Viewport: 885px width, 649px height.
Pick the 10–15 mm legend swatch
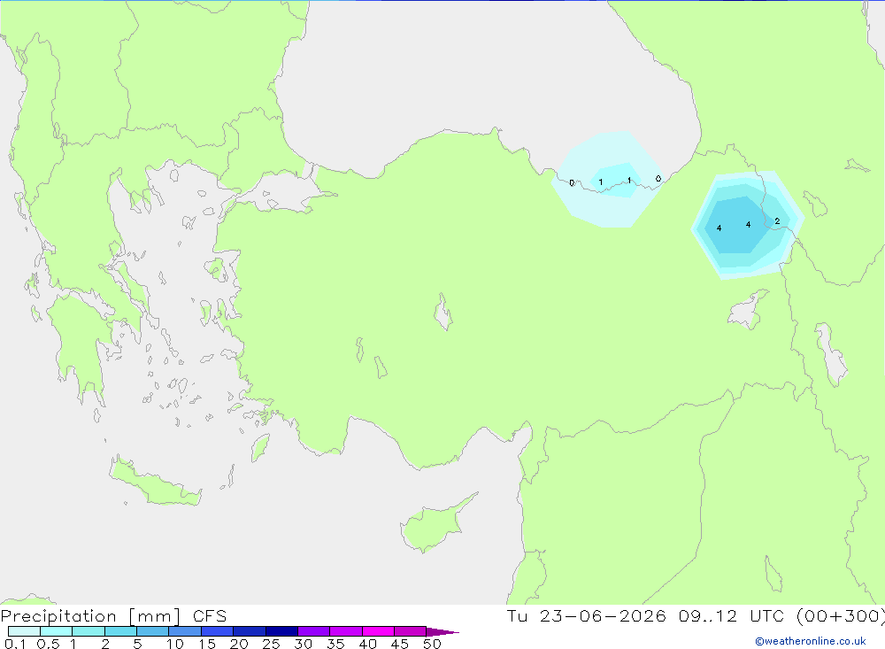coord(185,631)
